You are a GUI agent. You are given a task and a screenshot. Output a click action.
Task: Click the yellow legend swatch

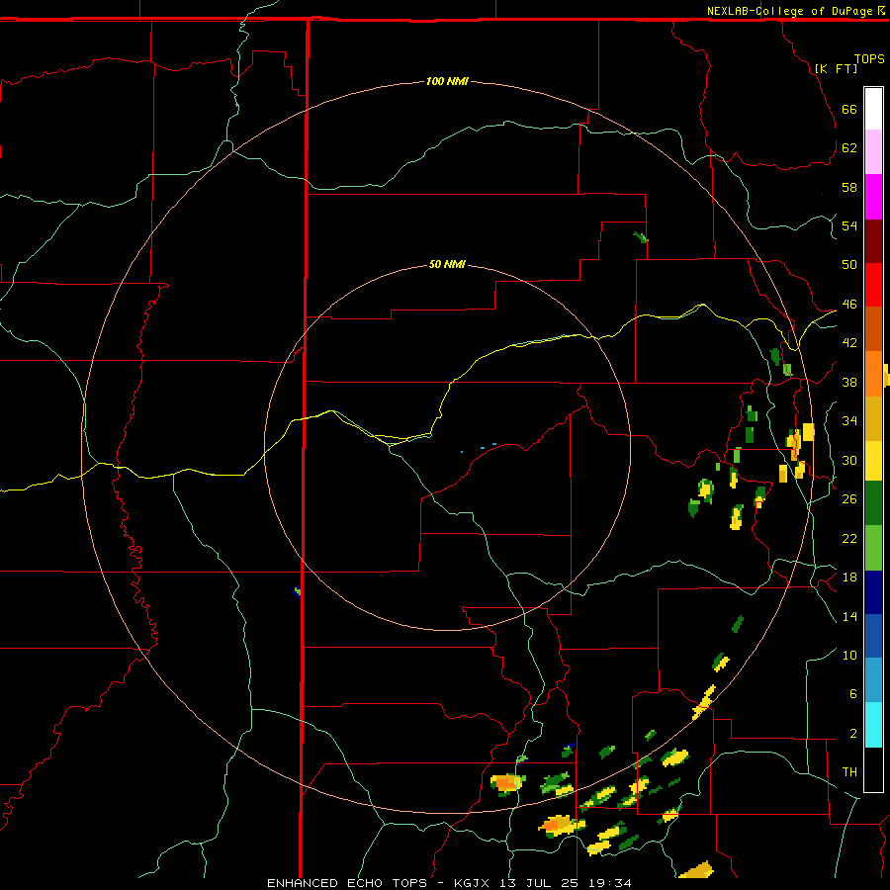pyautogui.click(x=873, y=461)
